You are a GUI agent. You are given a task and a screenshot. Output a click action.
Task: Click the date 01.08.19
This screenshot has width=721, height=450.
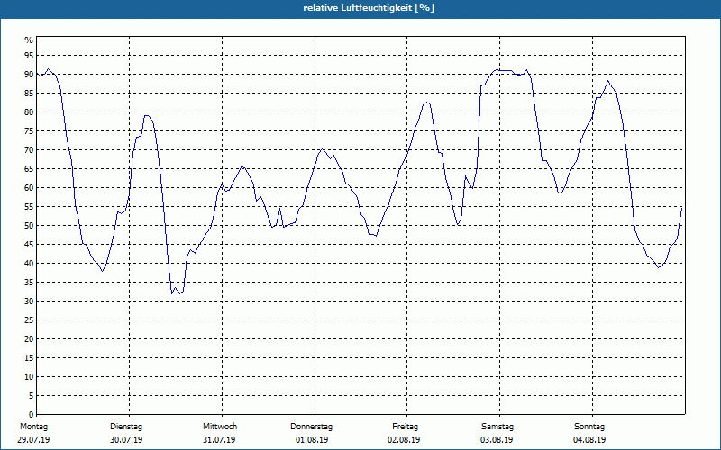tap(312, 440)
